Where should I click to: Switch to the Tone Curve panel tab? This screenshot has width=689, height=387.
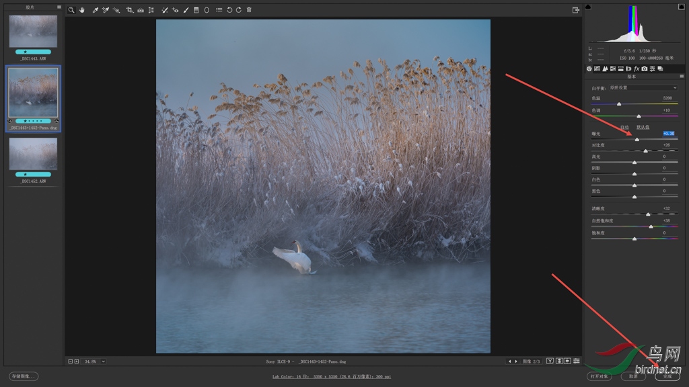point(597,69)
